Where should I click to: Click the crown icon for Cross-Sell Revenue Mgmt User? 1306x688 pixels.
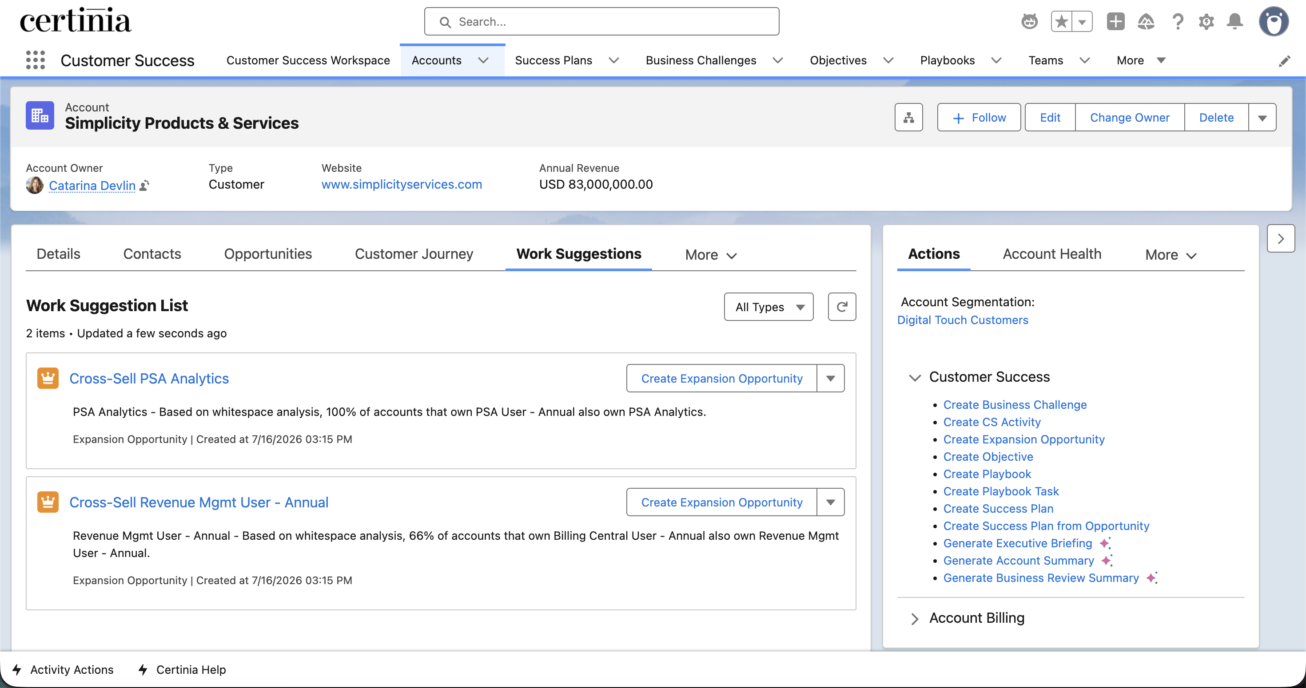tap(48, 502)
